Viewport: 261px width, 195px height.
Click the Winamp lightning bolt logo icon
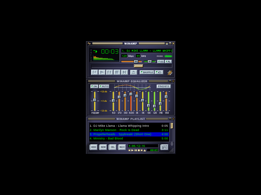[x=170, y=73]
